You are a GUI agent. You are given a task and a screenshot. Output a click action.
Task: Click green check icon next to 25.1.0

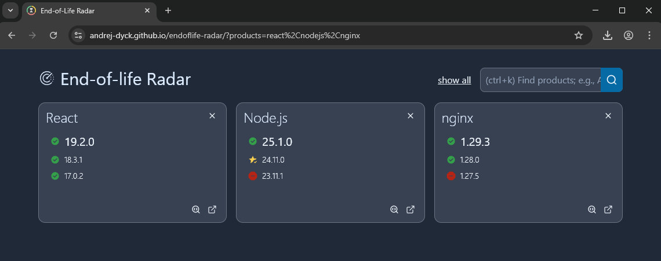click(253, 141)
